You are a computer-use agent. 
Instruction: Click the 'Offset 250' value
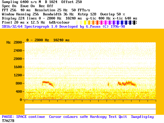[71, 2]
